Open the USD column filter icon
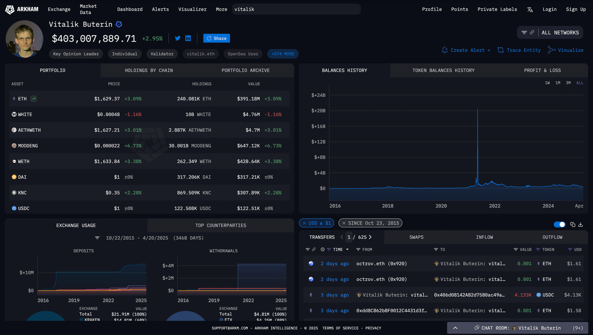Screen dimensions: 593x335 (x=570, y=250)
